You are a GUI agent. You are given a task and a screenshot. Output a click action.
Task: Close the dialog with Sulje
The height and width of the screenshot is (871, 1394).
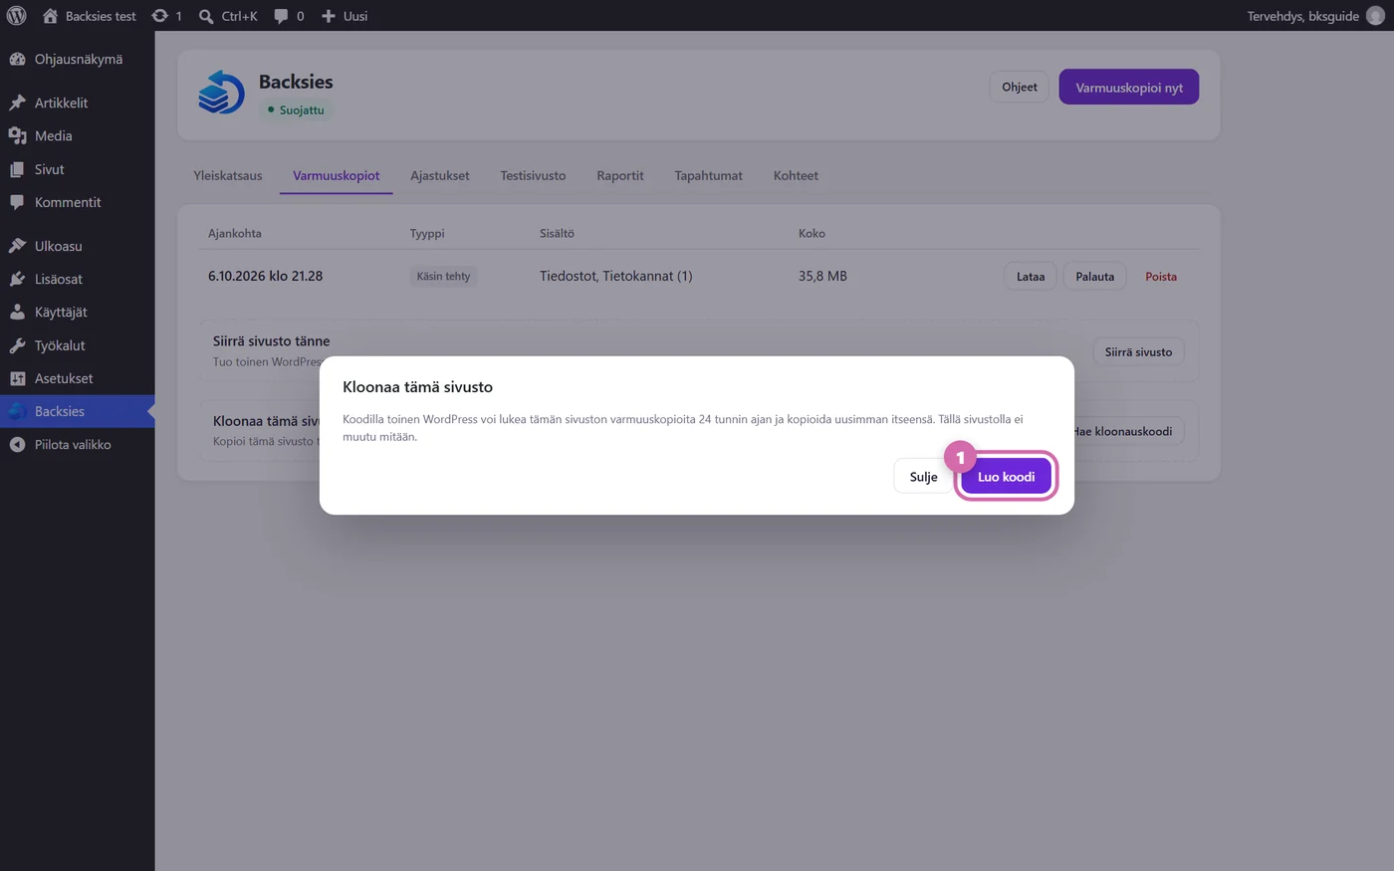click(x=923, y=477)
